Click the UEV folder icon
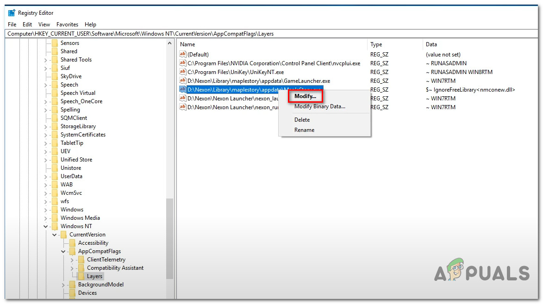Viewport: 543px width, 304px height. click(55, 151)
